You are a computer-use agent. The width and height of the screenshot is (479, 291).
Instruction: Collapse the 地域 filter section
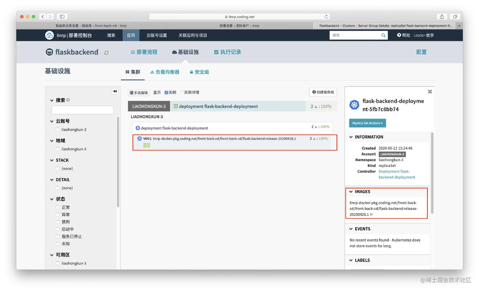point(52,141)
